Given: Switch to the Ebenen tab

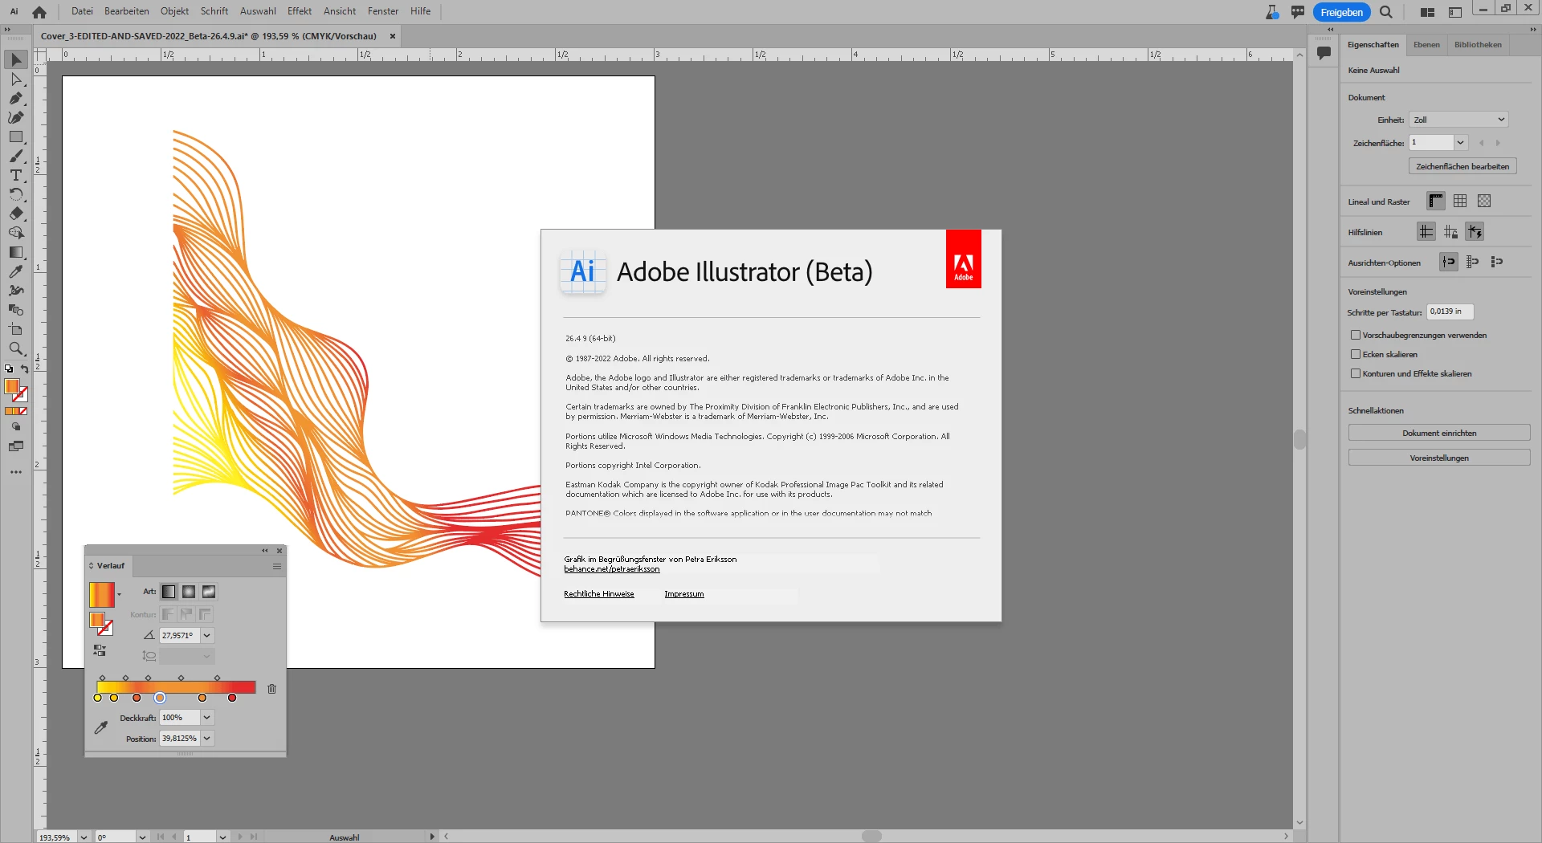Looking at the screenshot, I should coord(1426,45).
